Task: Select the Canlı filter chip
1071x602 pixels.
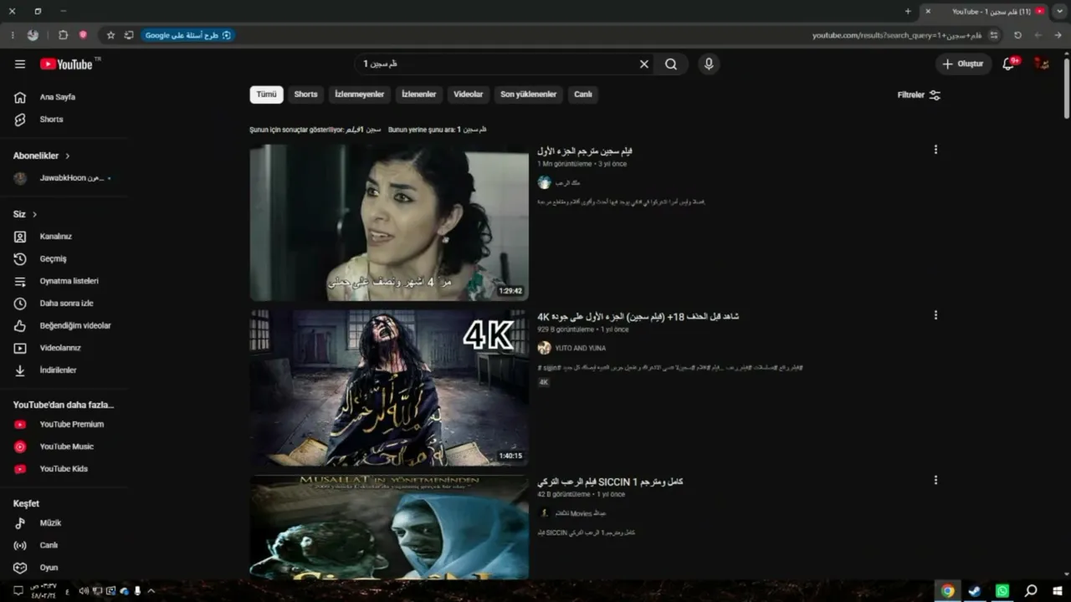Action: coord(583,94)
